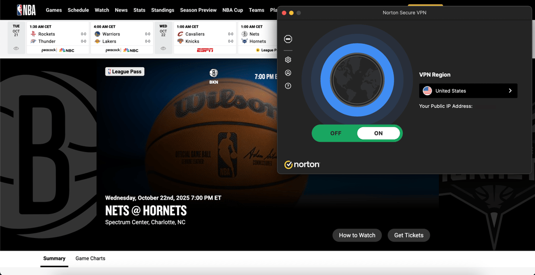
Task: Open the Warriors vs Lakers game card
Action: (x=122, y=38)
